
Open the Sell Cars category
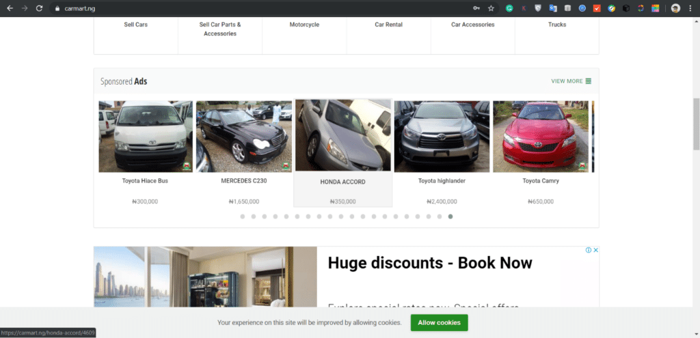click(x=136, y=25)
